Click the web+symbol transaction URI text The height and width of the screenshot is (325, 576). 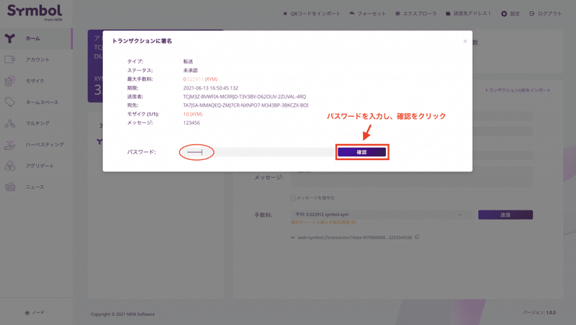(355, 238)
